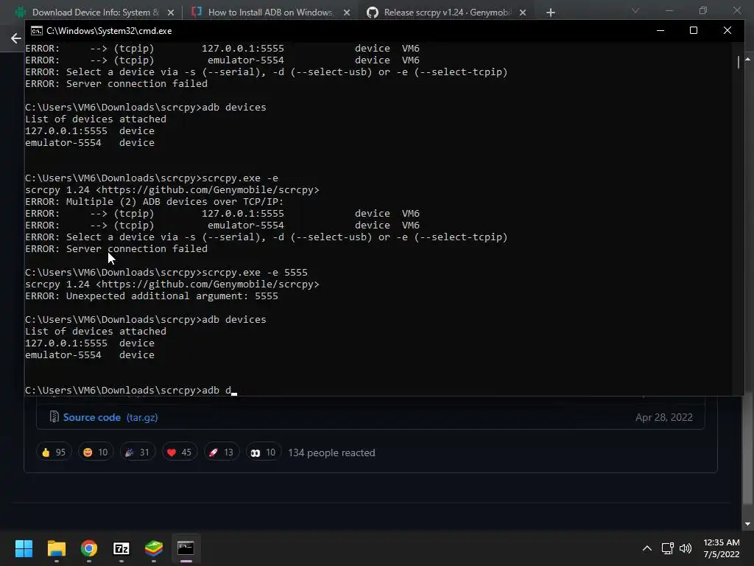This screenshot has height=566, width=754.
Task: Open BlueStacks from the taskbar
Action: [154, 548]
